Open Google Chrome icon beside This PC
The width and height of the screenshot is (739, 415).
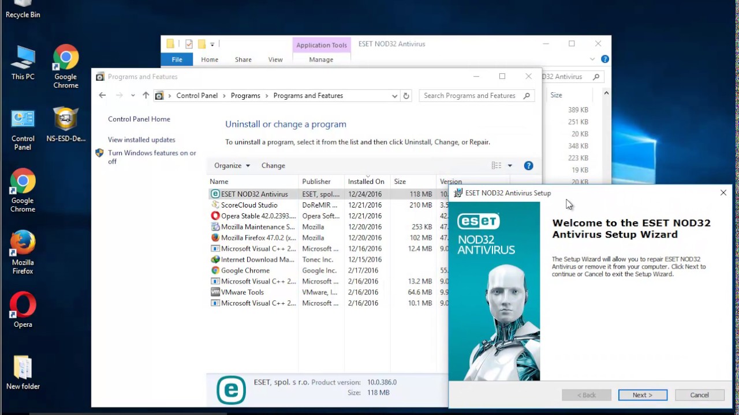(x=66, y=67)
